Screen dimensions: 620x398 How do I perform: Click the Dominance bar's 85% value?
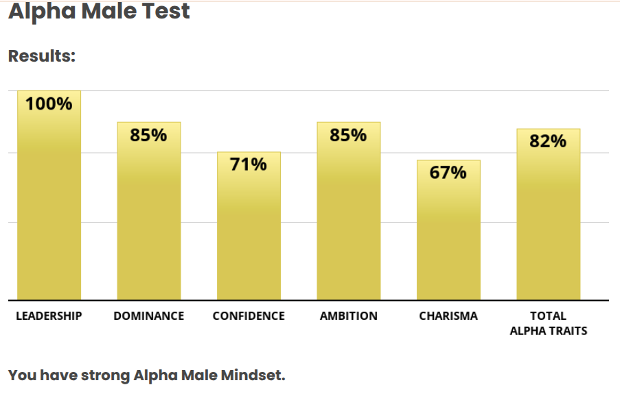[148, 136]
